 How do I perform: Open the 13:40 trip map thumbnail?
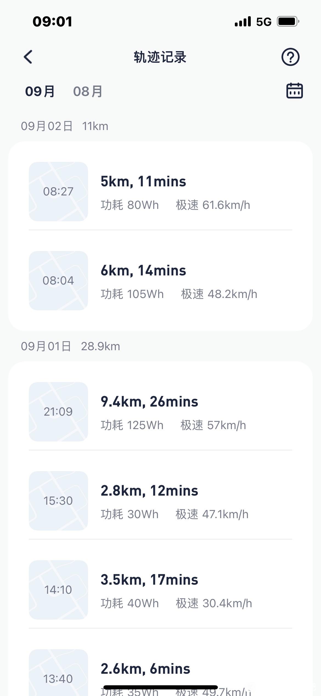(x=58, y=673)
